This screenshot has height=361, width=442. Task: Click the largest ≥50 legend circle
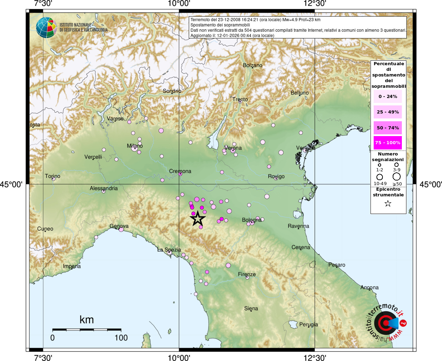coord(397,177)
